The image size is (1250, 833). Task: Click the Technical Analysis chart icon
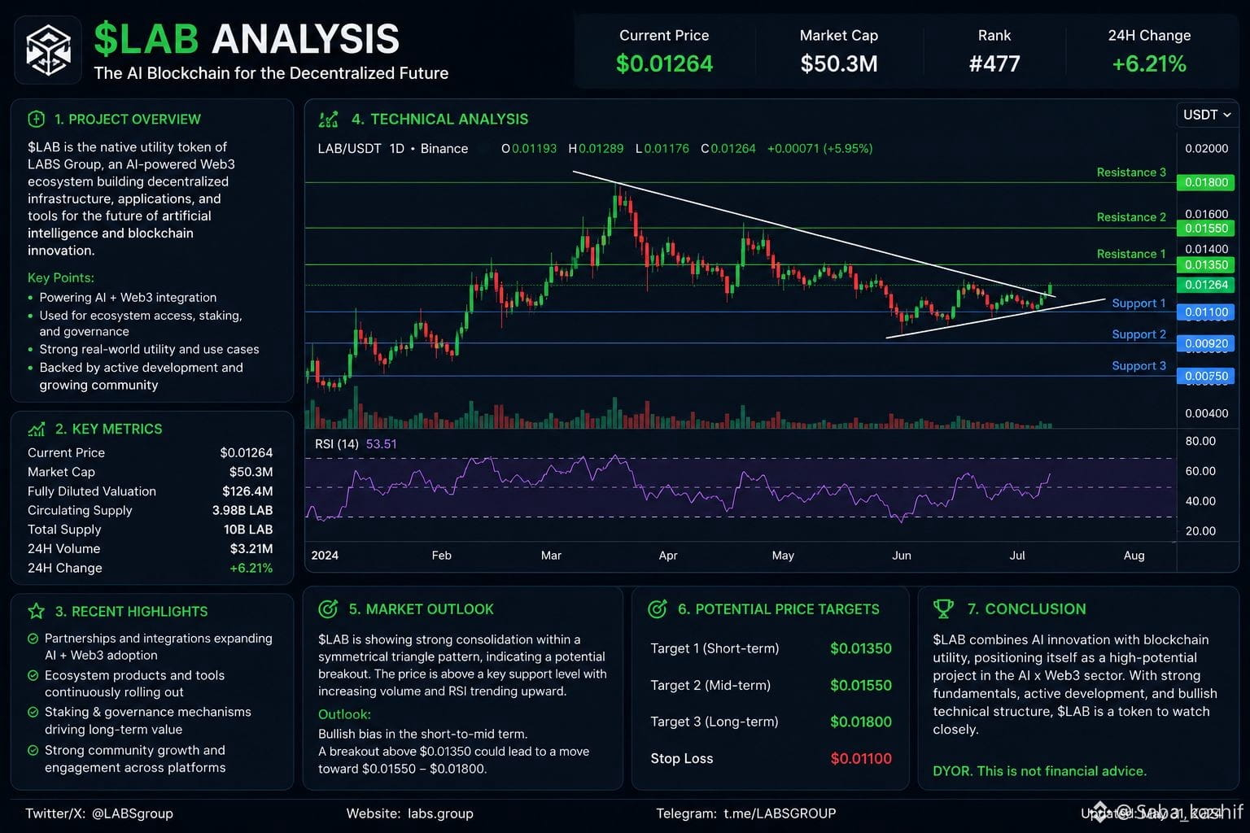[x=328, y=120]
